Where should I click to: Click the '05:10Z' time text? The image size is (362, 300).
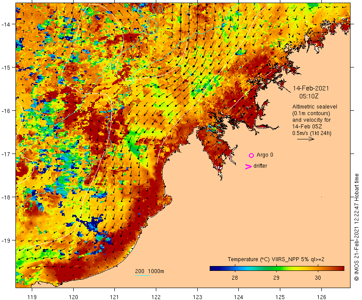tap(309, 96)
